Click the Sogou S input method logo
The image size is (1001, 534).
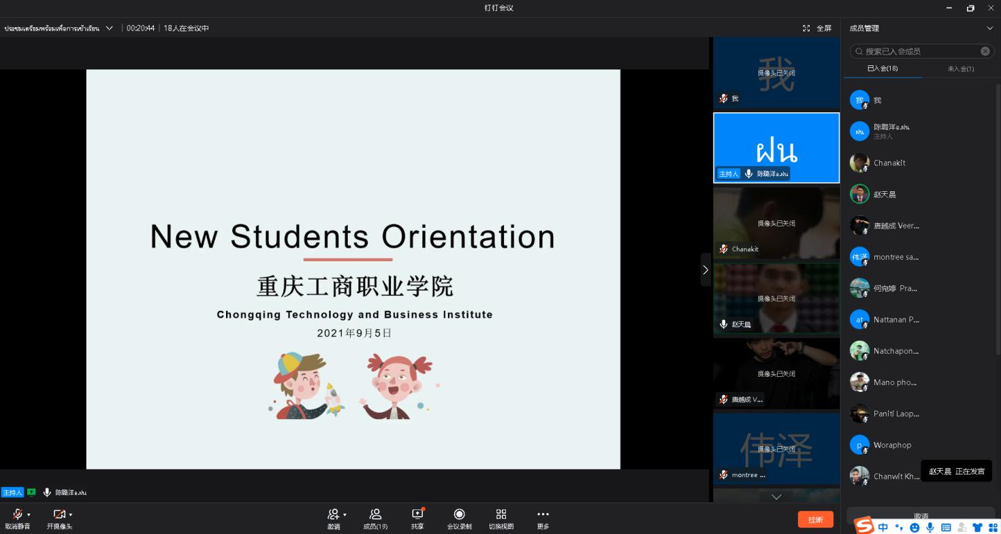[864, 526]
